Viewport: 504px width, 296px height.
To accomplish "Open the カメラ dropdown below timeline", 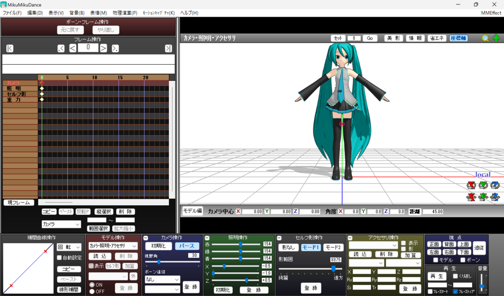I will tap(61, 225).
